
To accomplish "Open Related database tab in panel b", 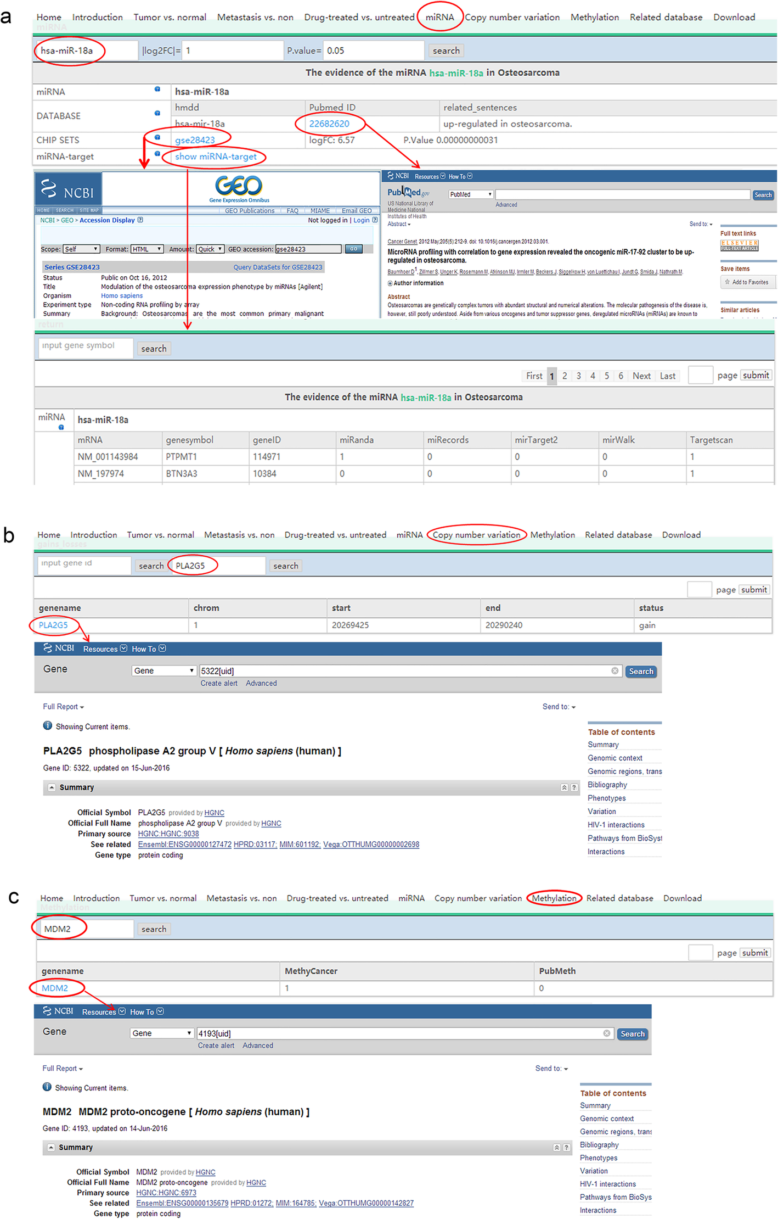I will tap(618, 535).
